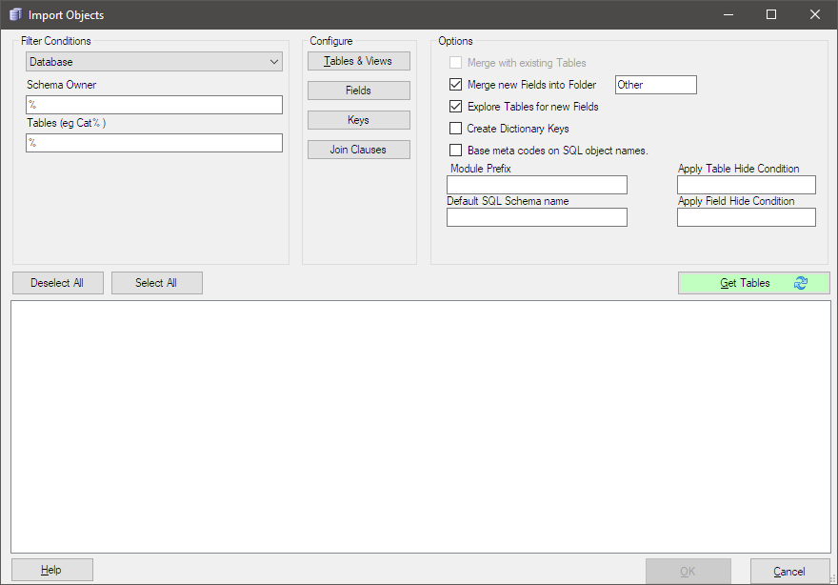Open Help for Import Objects
The width and height of the screenshot is (838, 585).
tap(51, 570)
